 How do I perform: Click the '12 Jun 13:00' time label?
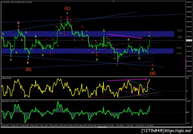point(140,125)
